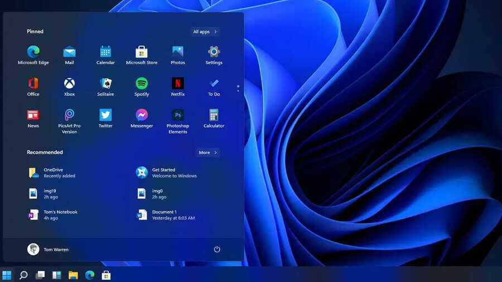Open Tom Warren user account menu
This screenshot has height=282, width=502.
[48, 249]
